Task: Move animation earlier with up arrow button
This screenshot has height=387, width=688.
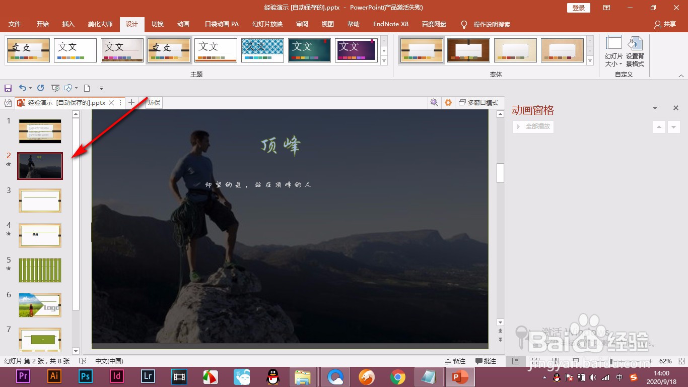Action: (659, 127)
